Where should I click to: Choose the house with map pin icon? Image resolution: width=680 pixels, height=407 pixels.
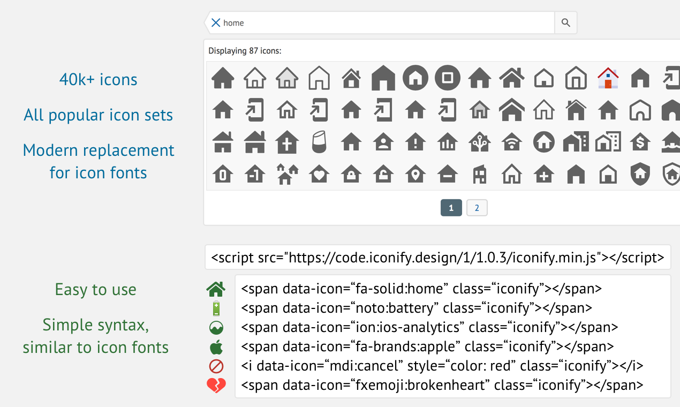415,175
